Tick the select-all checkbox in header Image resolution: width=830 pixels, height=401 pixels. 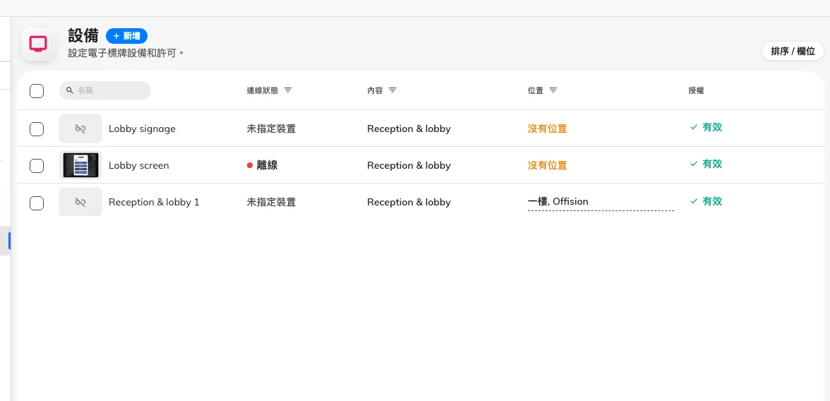click(x=37, y=90)
